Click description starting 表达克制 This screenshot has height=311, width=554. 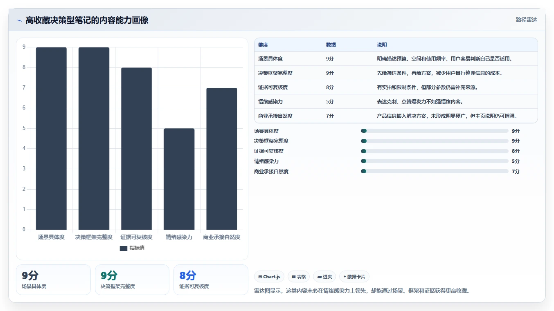(x=420, y=102)
